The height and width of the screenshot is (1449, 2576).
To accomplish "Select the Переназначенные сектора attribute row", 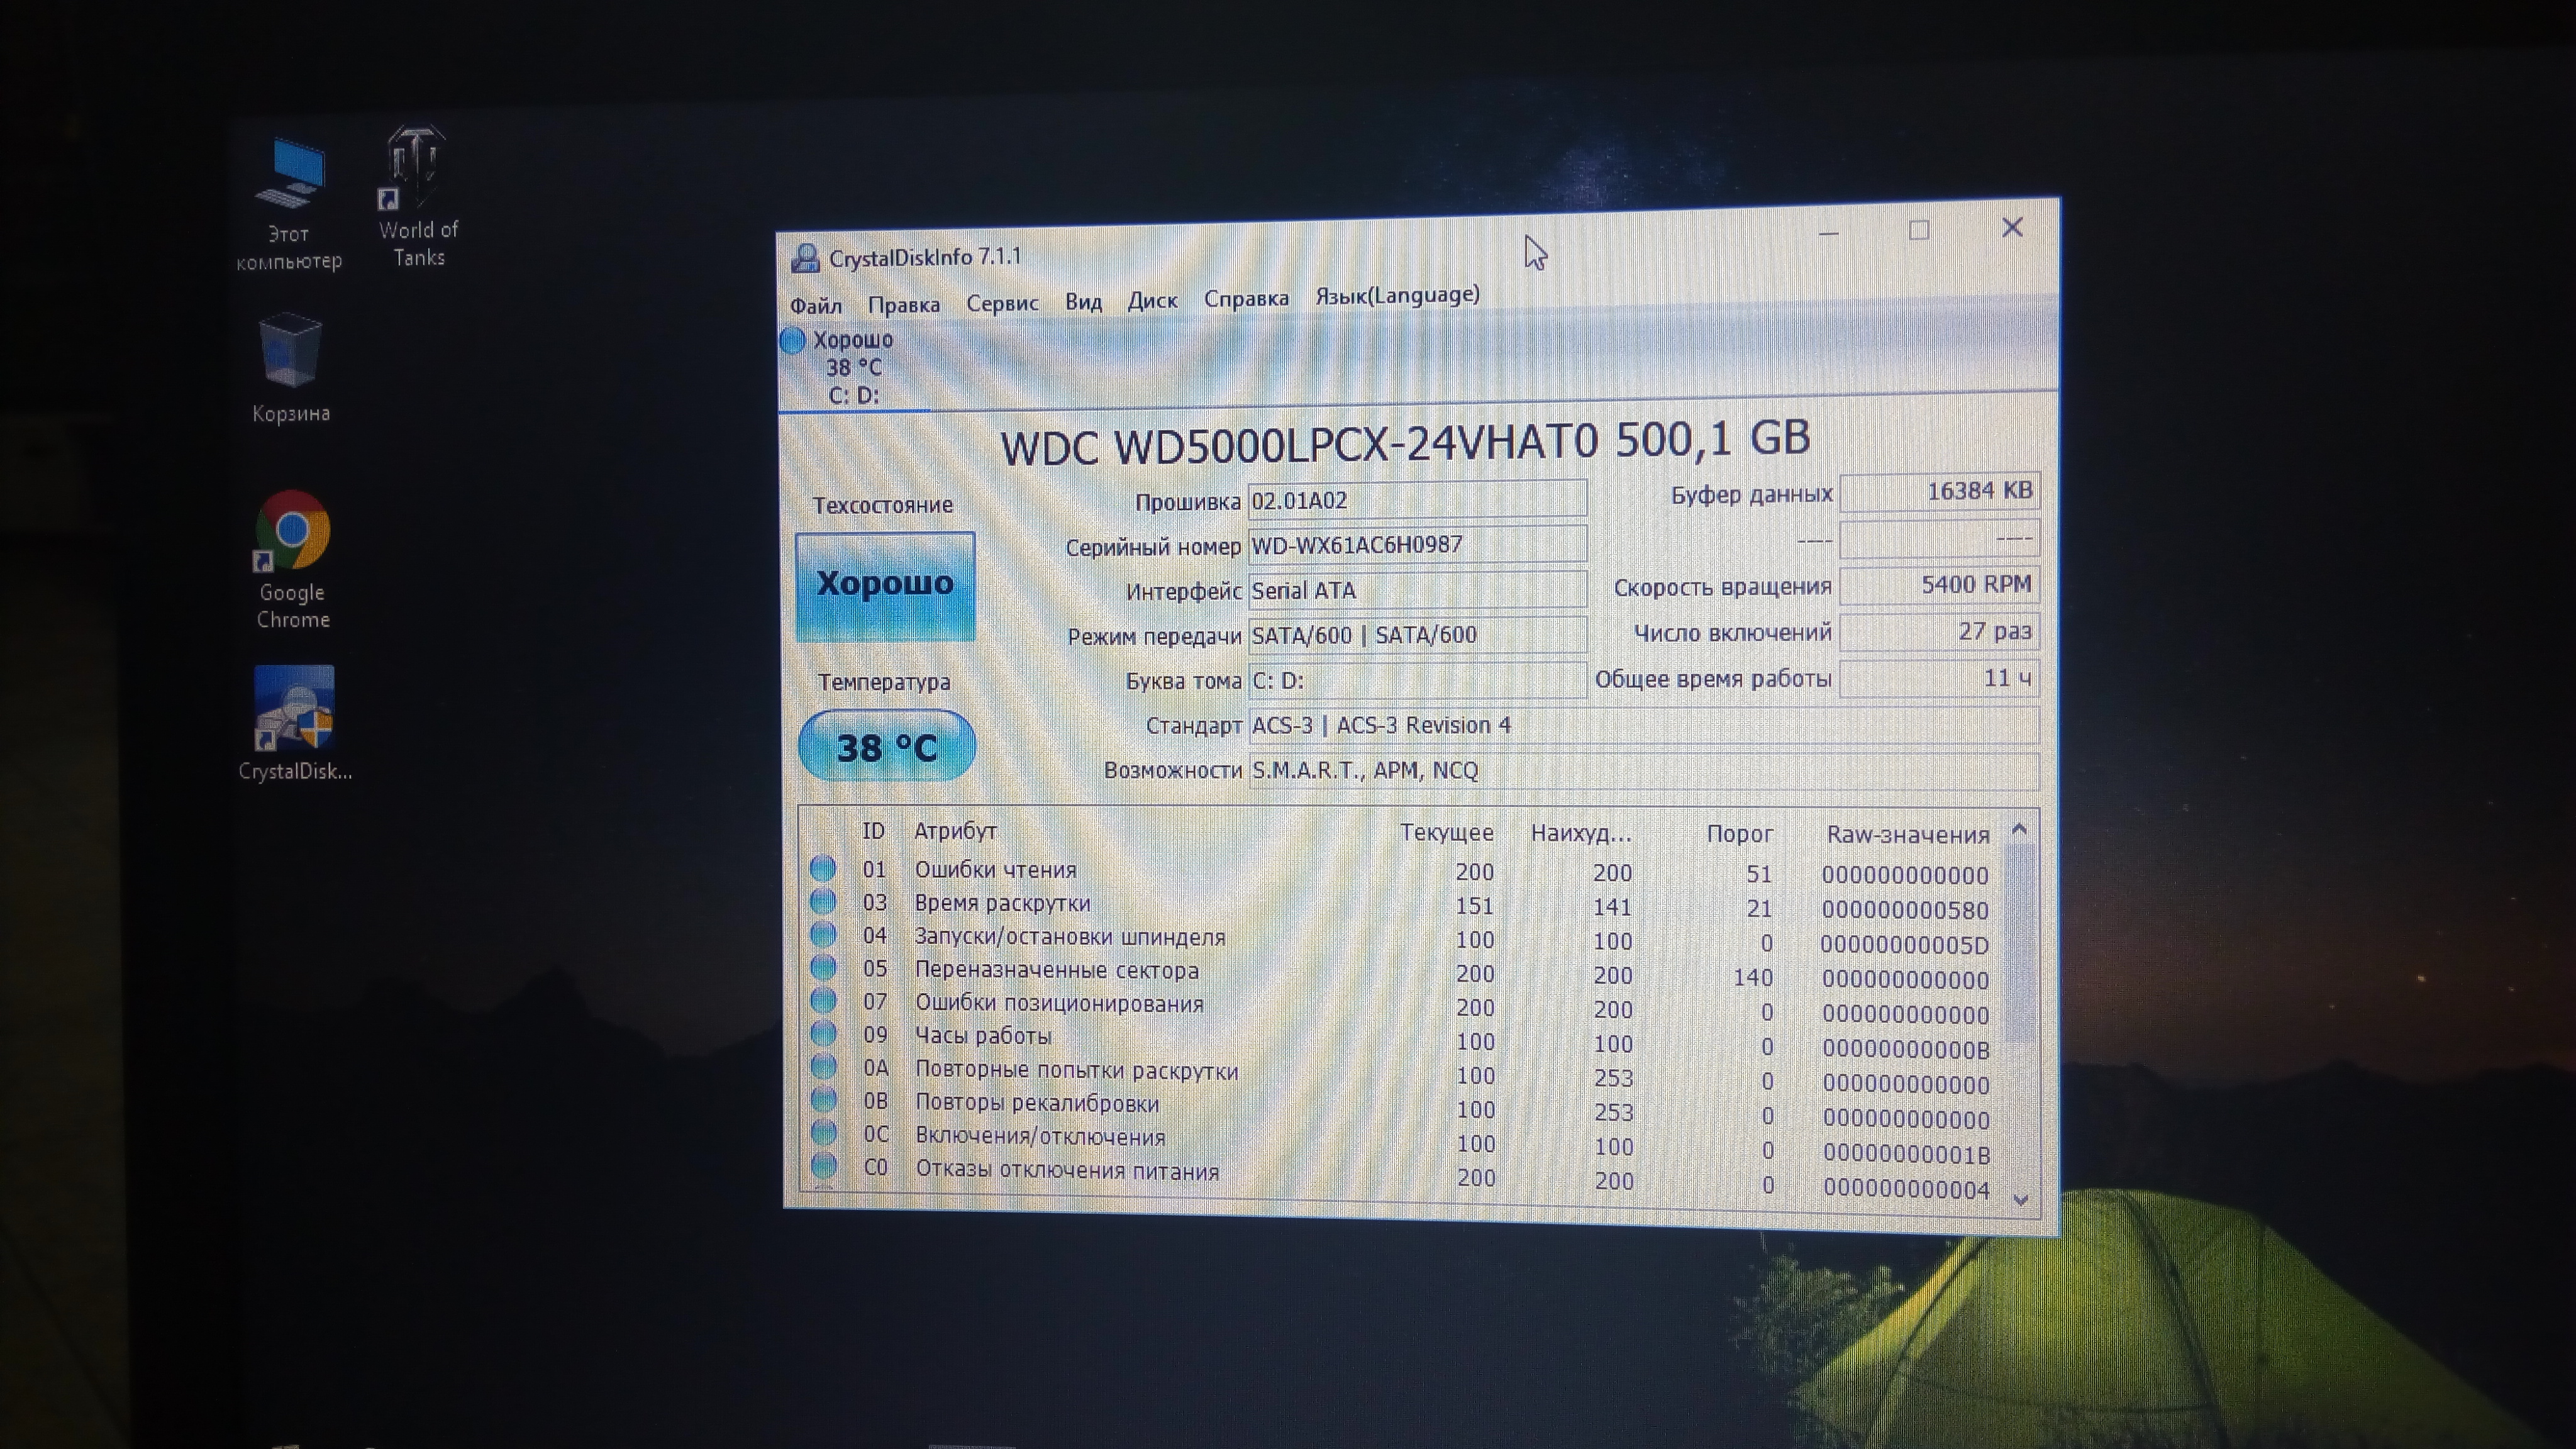I will tap(1400, 974).
